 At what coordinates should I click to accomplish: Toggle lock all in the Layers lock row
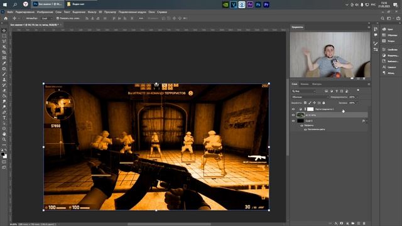click(x=324, y=103)
